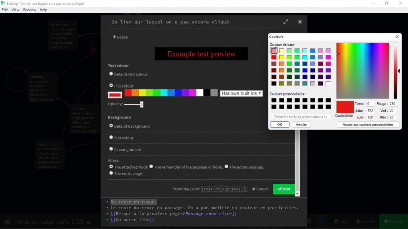
Task: Click the '[[Un autre lien]]' line
Action: (x=132, y=219)
